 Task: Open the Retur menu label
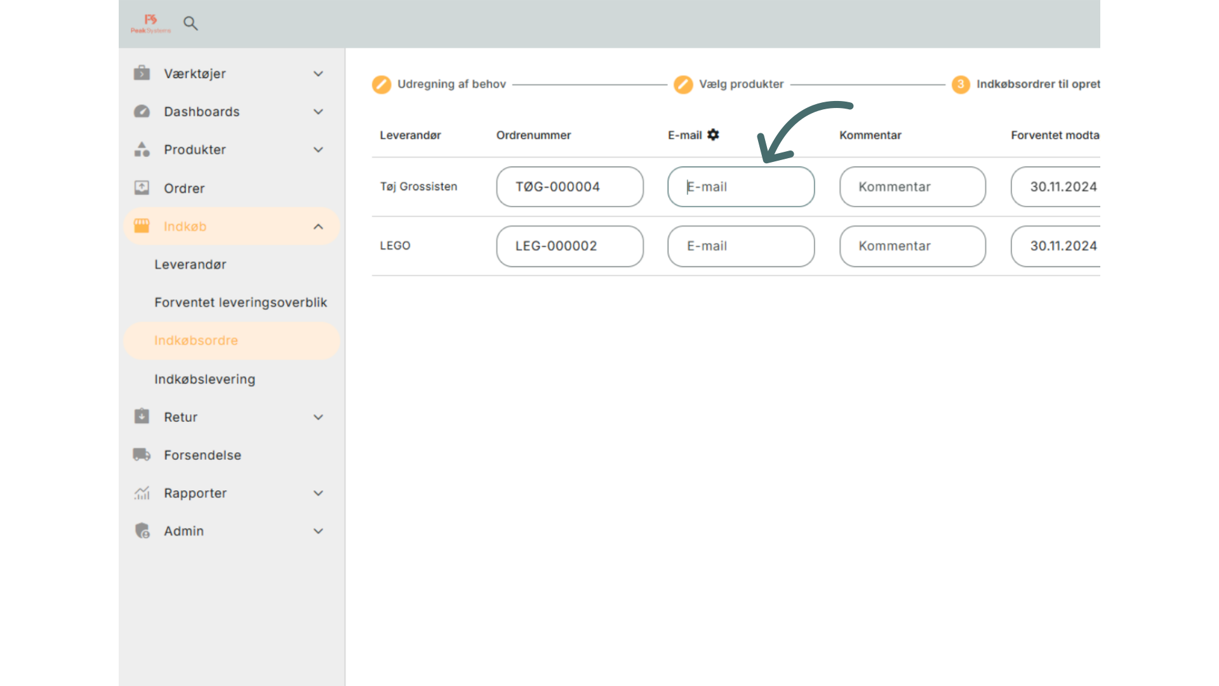click(x=180, y=417)
